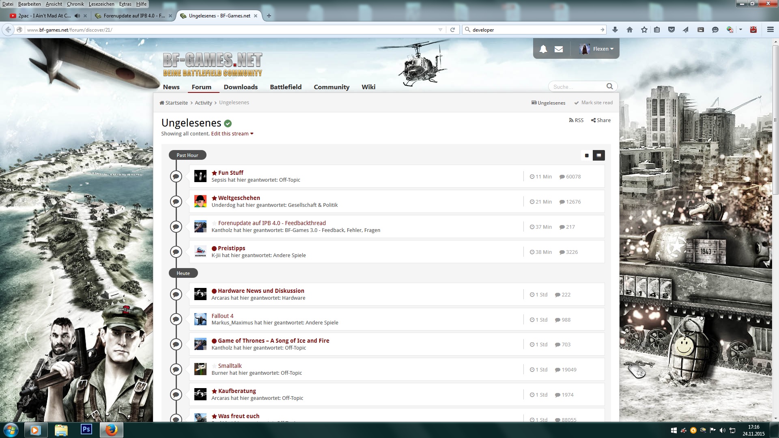Click the green verified check next to Ungelesenes
This screenshot has height=438, width=779.
[x=228, y=123]
